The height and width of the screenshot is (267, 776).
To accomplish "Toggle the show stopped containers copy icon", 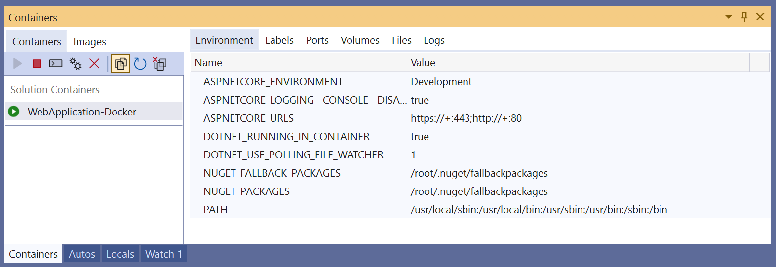I will click(x=120, y=64).
